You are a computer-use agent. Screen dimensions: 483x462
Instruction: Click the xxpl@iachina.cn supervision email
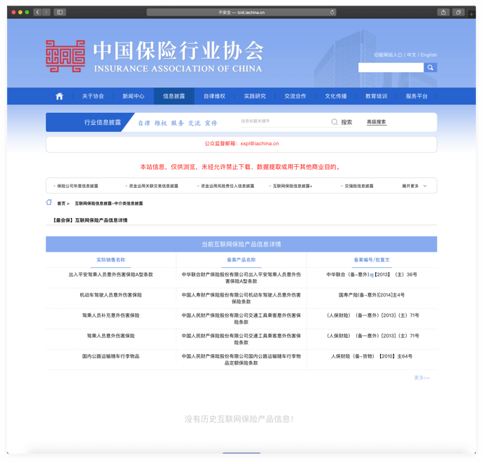[x=260, y=144]
